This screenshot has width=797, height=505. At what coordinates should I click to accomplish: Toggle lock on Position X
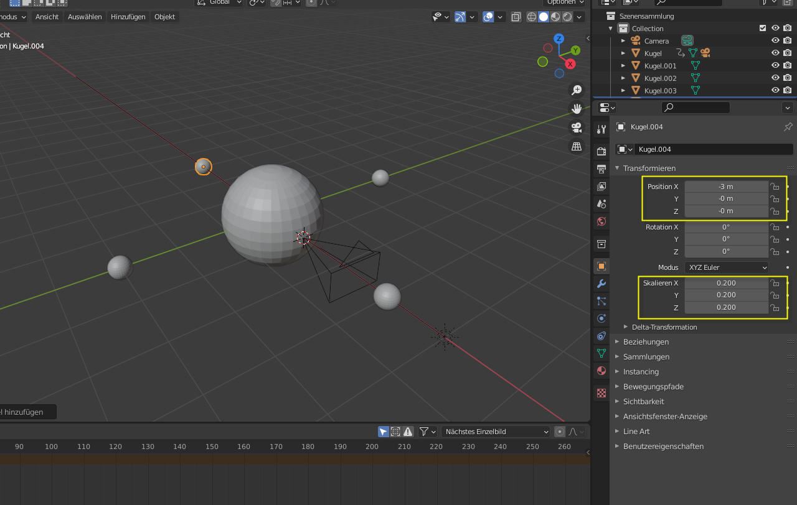(775, 187)
